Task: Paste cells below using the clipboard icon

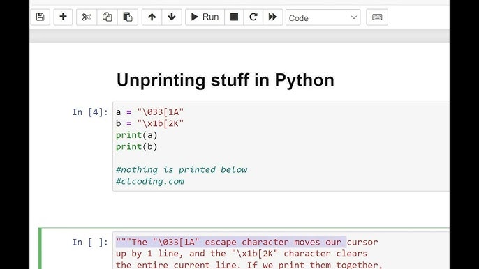Action: click(128, 17)
